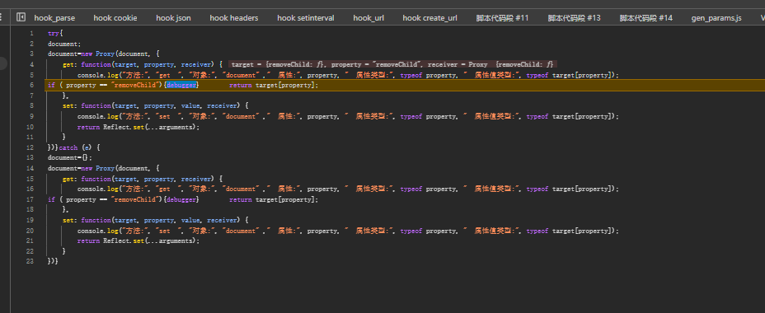Screen dimensions: 765x313
Task: Select the 脚本代码段 #14 tab
Action: (x=646, y=18)
